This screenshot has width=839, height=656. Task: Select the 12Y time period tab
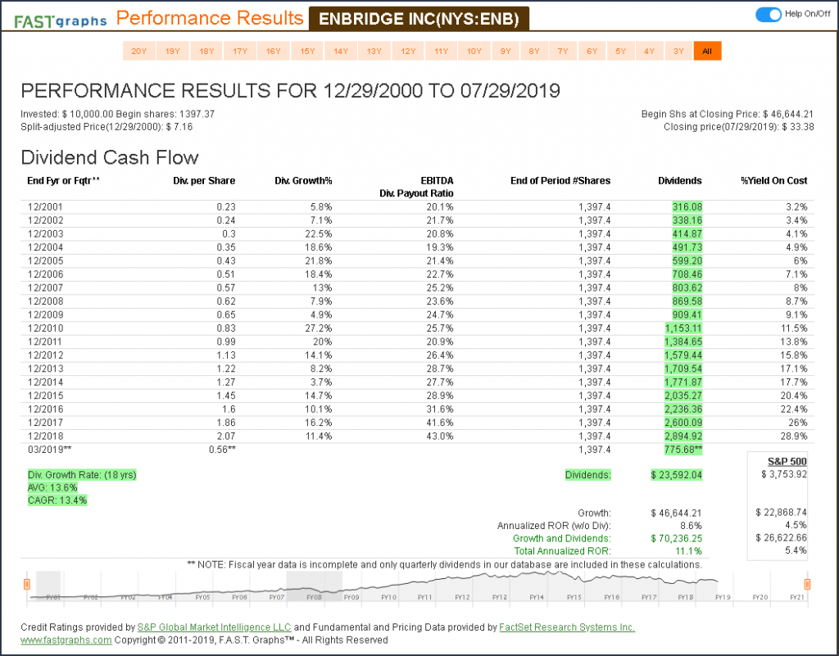(408, 52)
